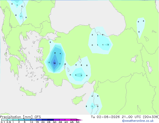Click the "15" legend scale label
This screenshot has width=159, height=123.
[37, 122]
